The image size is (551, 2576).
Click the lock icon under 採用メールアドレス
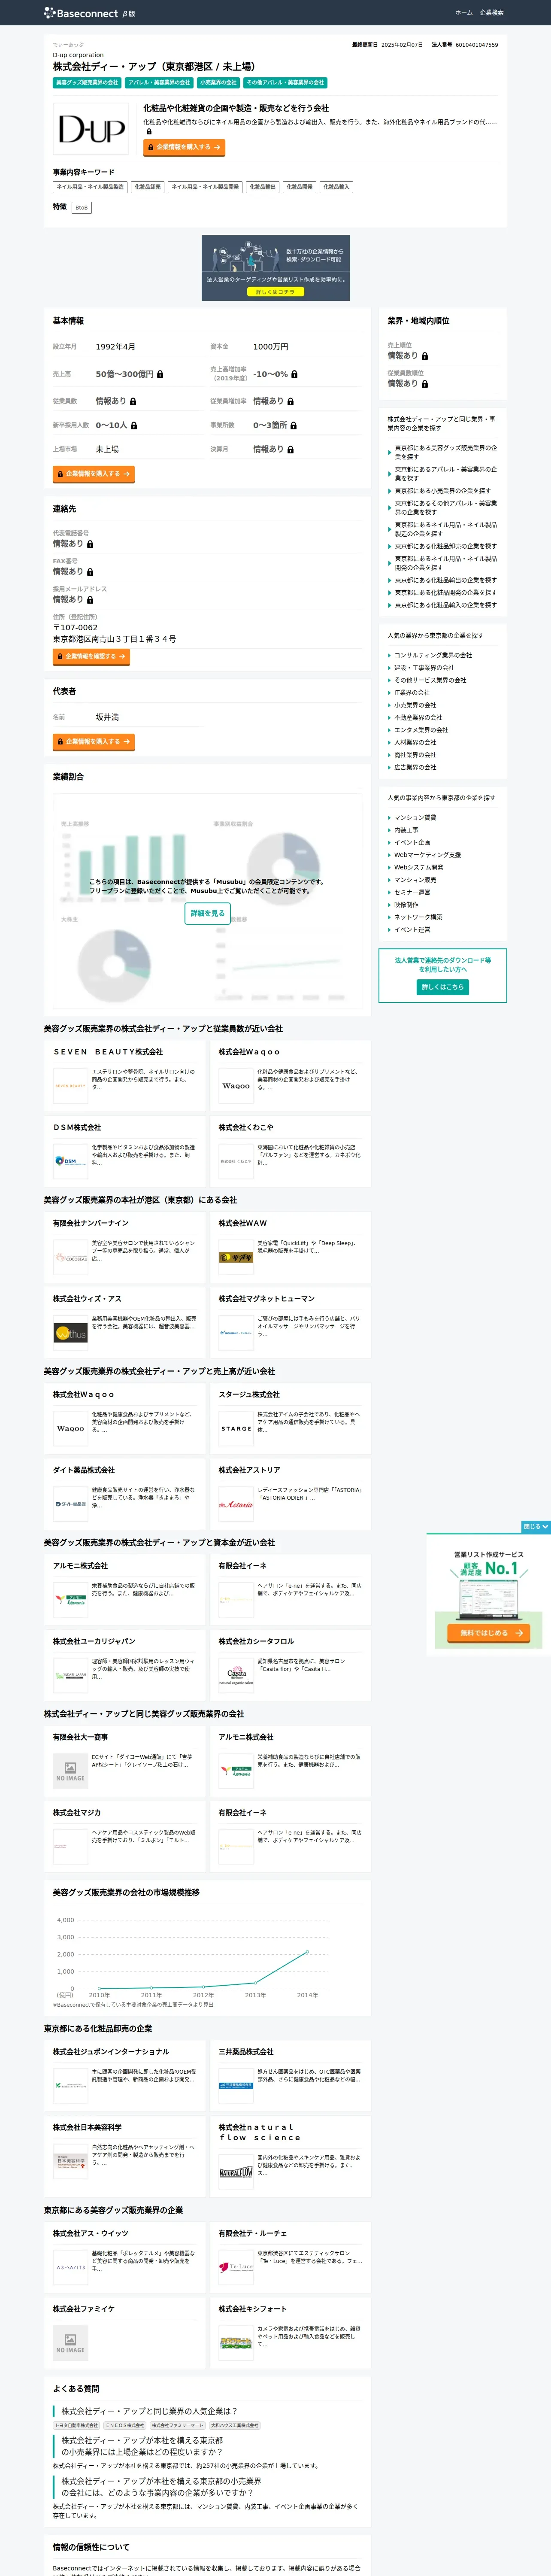(90, 600)
